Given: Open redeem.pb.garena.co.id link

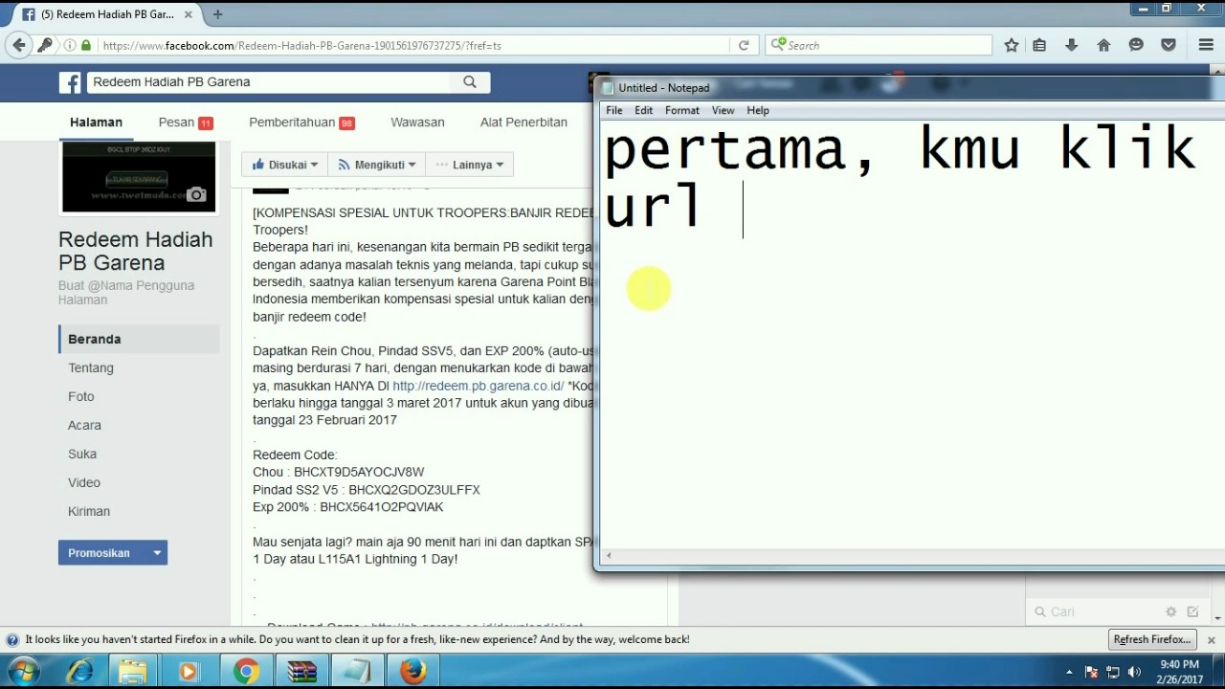Looking at the screenshot, I should (x=479, y=386).
